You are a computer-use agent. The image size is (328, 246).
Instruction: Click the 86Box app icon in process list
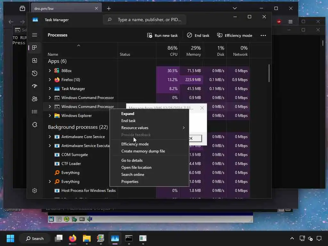(x=57, y=71)
